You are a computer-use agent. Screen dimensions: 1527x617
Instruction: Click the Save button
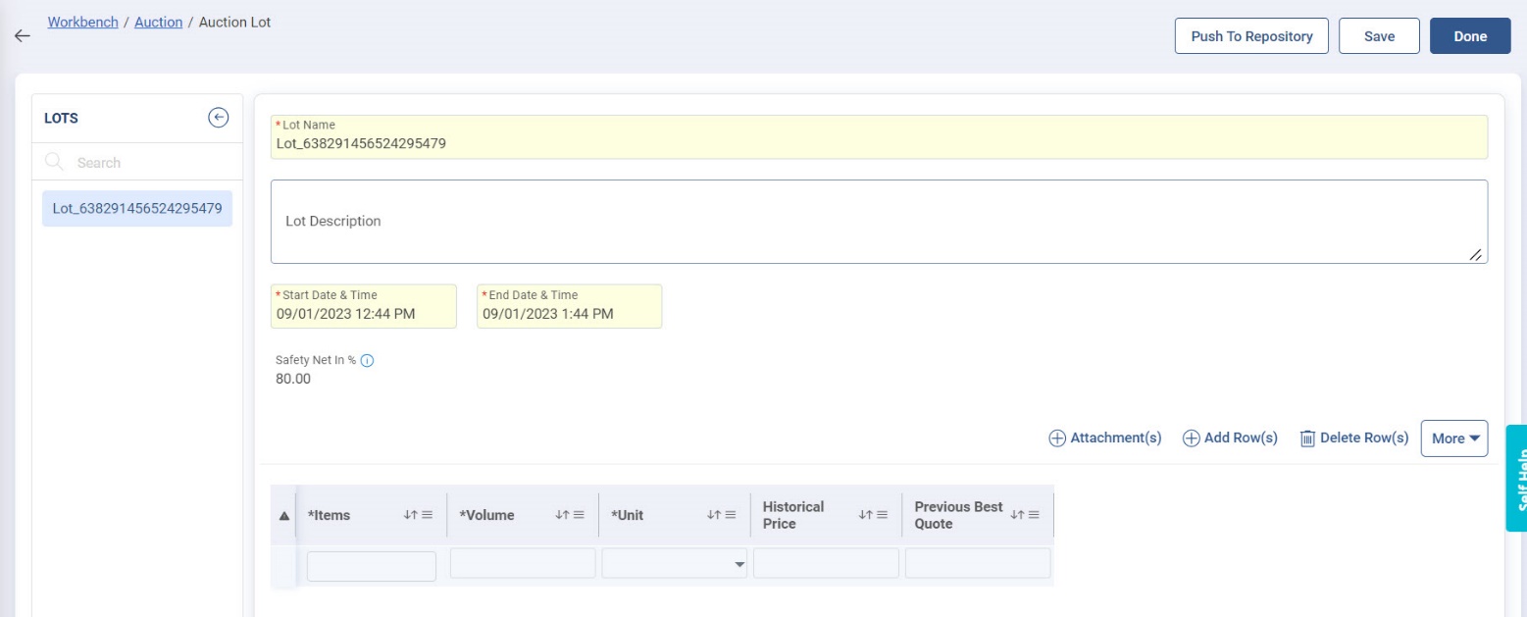pos(1379,36)
